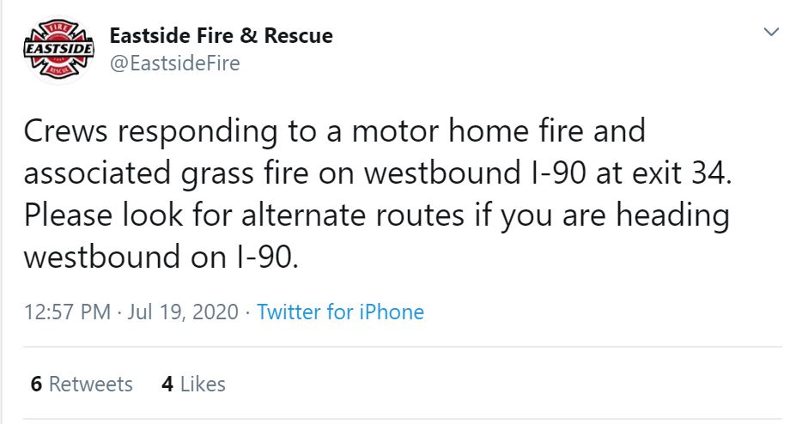Select the likes count number 4
802x424 pixels.
pos(167,384)
